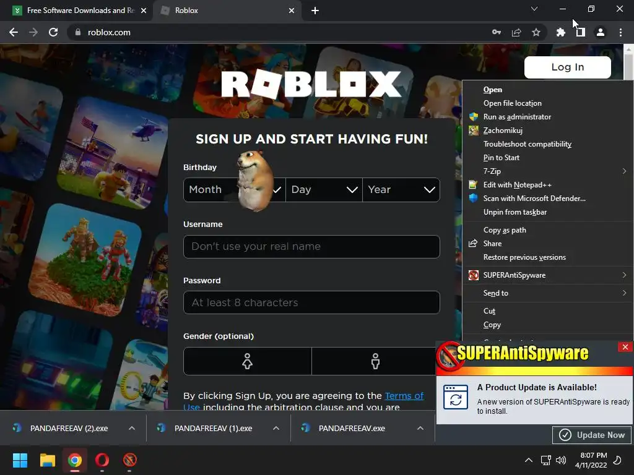
Task: Choose Scan with Microsoft Defender
Action: 547,199
